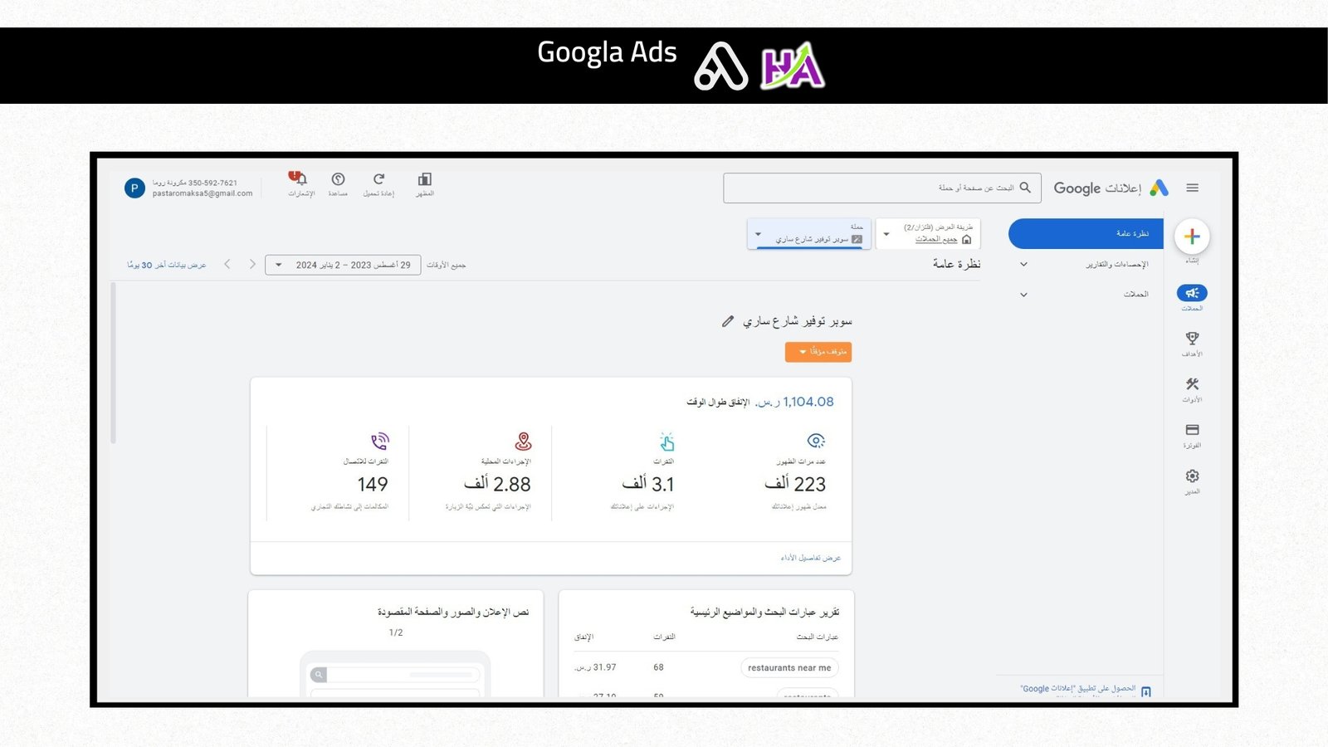
Task: Click the clicks hand-pointer icon
Action: (666, 442)
